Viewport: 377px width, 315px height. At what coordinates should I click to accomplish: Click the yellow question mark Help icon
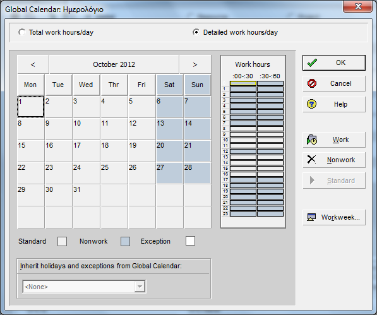tap(312, 104)
